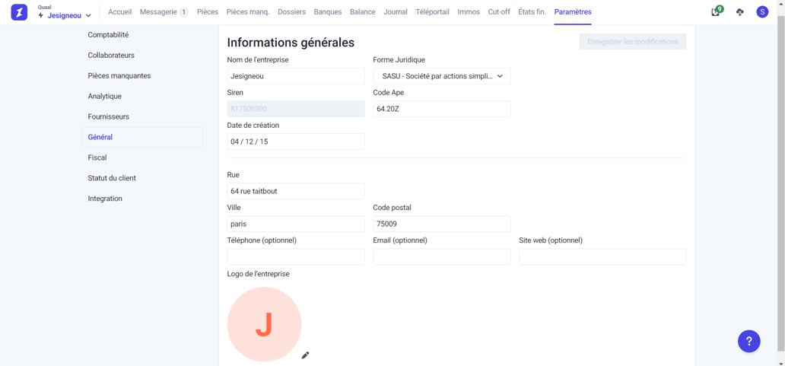Open the Banques tab
The height and width of the screenshot is (366, 785).
click(327, 12)
